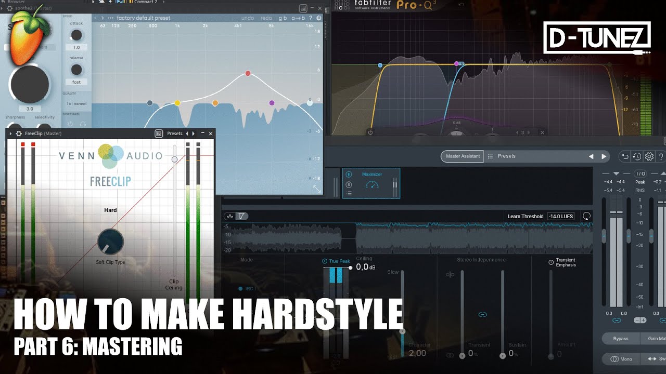Open Ozone settings gear icon
The width and height of the screenshot is (666, 374).
[x=649, y=156]
